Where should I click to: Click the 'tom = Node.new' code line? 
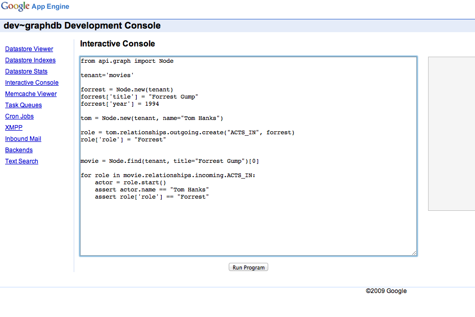(x=152, y=118)
